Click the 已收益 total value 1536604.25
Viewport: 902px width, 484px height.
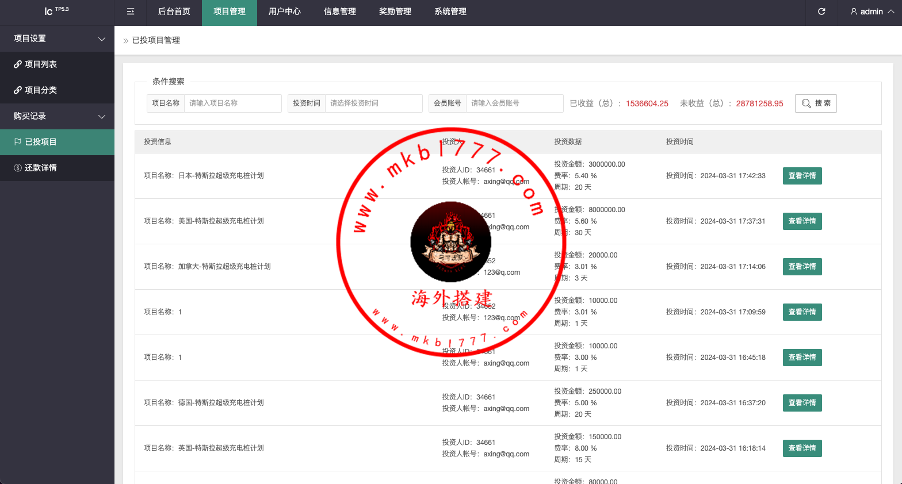tap(647, 103)
